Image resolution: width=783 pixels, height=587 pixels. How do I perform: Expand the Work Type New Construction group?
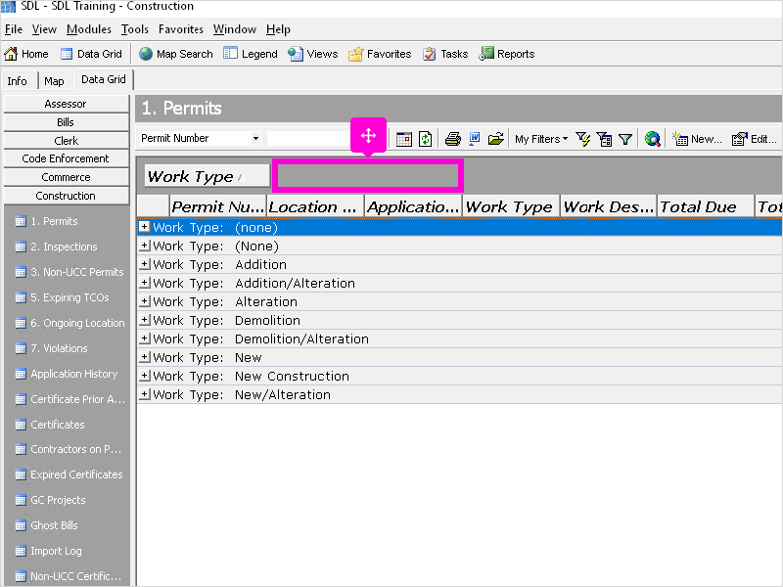[144, 376]
